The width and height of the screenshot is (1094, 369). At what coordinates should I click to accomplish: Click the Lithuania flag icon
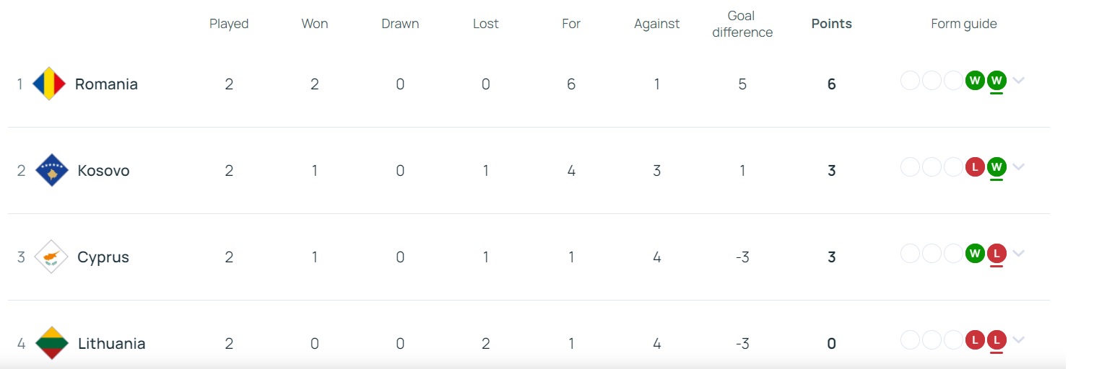click(x=51, y=343)
